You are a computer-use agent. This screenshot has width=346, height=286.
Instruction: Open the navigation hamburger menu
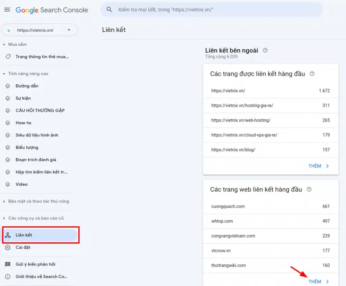(x=7, y=9)
